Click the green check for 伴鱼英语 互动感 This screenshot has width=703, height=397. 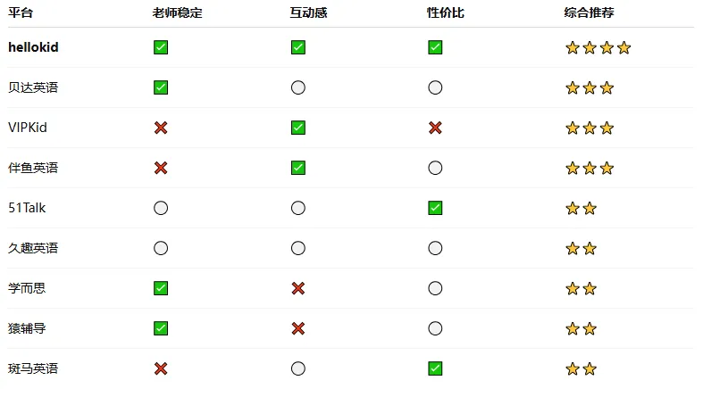pos(298,168)
